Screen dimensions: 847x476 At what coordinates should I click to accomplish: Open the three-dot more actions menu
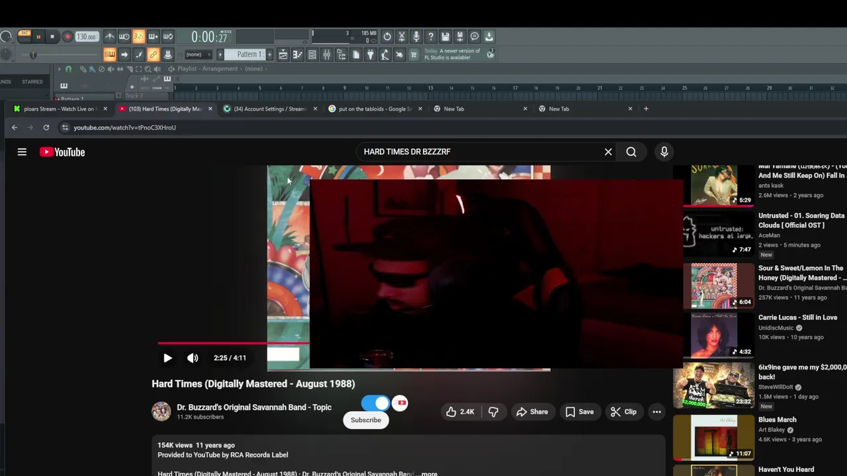pyautogui.click(x=656, y=412)
